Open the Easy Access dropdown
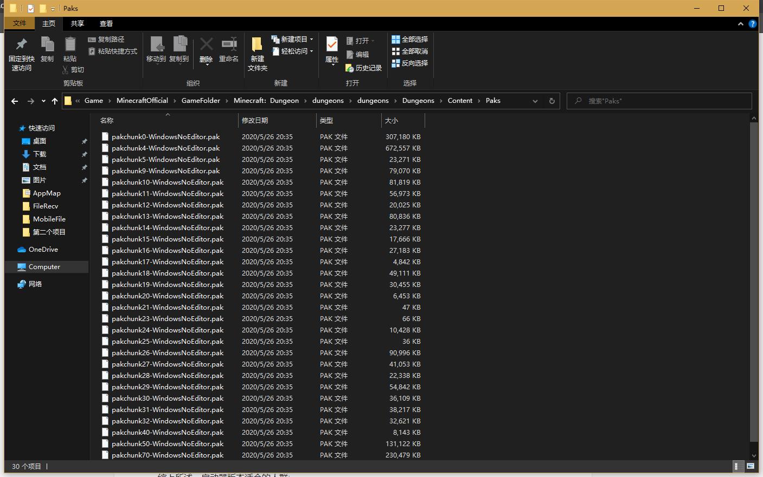Image resolution: width=763 pixels, height=477 pixels. point(293,51)
